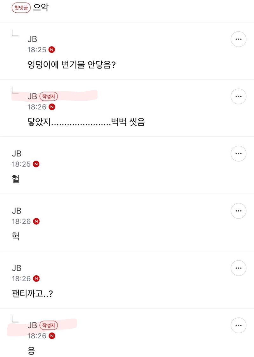
Task: Select JB username on '팬티까고..?' comment
Action: point(17,268)
